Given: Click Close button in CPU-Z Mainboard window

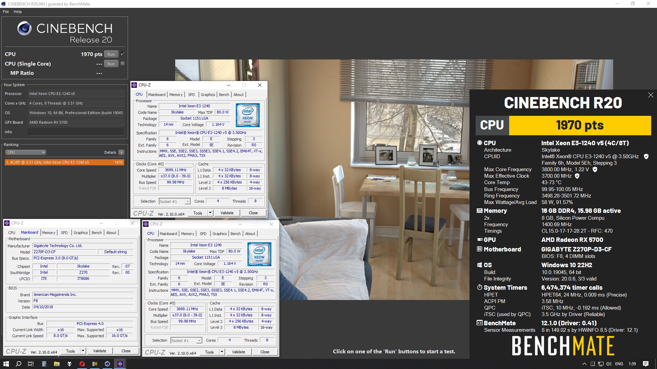Looking at the screenshot, I should pos(126,351).
